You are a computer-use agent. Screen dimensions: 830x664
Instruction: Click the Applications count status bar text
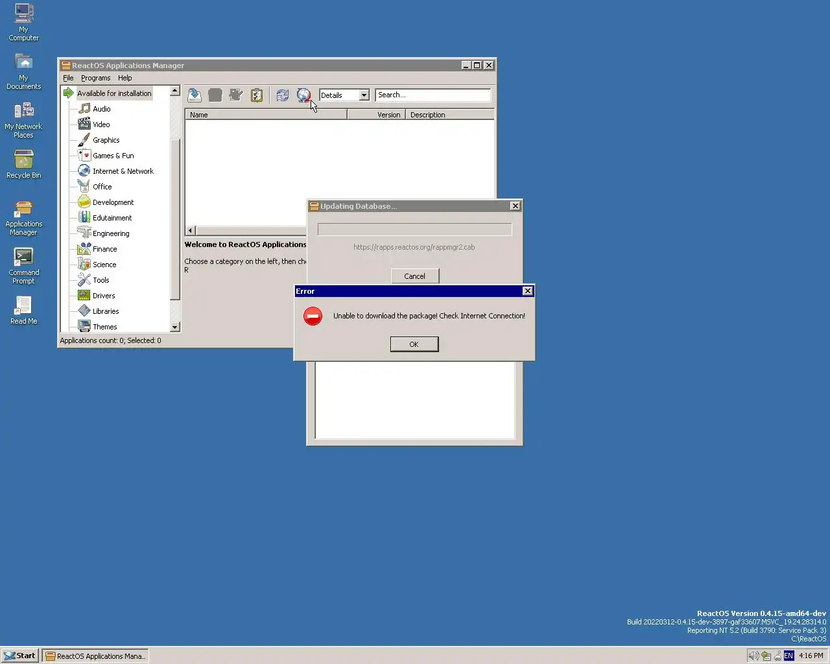click(x=111, y=340)
